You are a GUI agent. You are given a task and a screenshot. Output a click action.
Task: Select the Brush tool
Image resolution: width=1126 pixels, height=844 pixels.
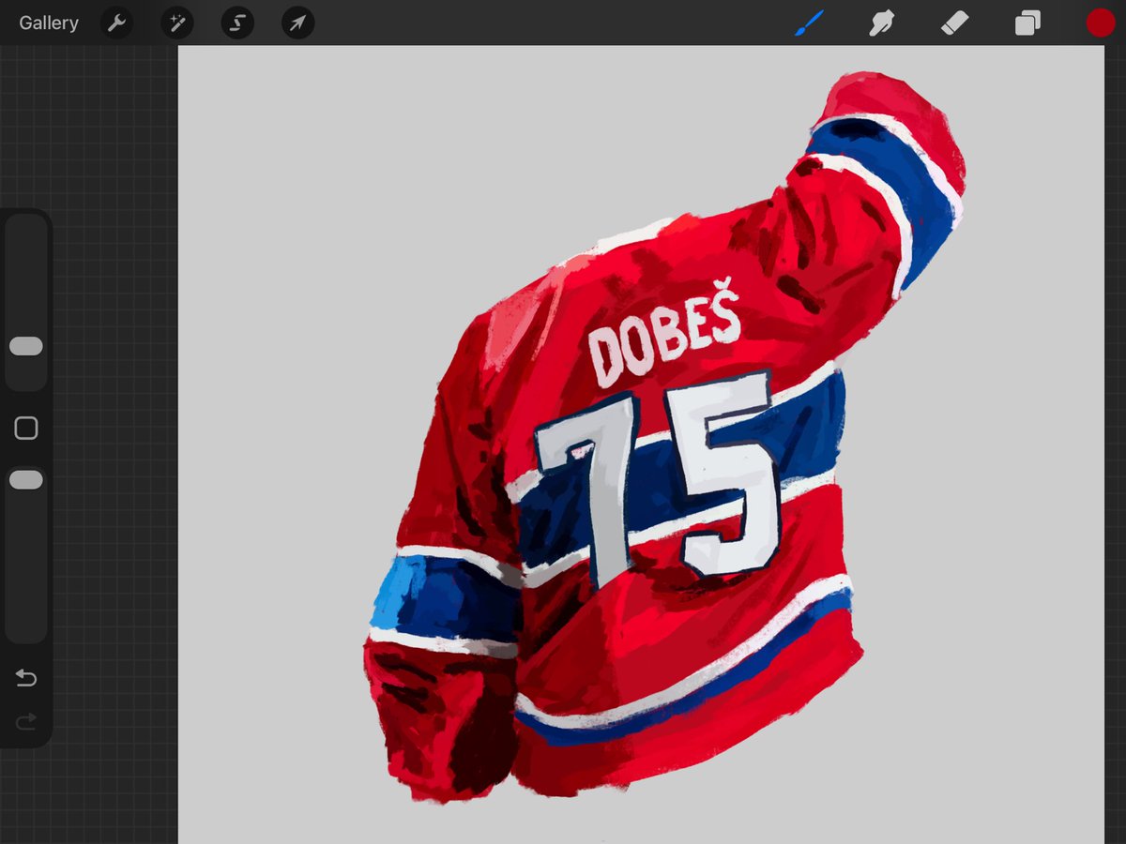pos(809,23)
